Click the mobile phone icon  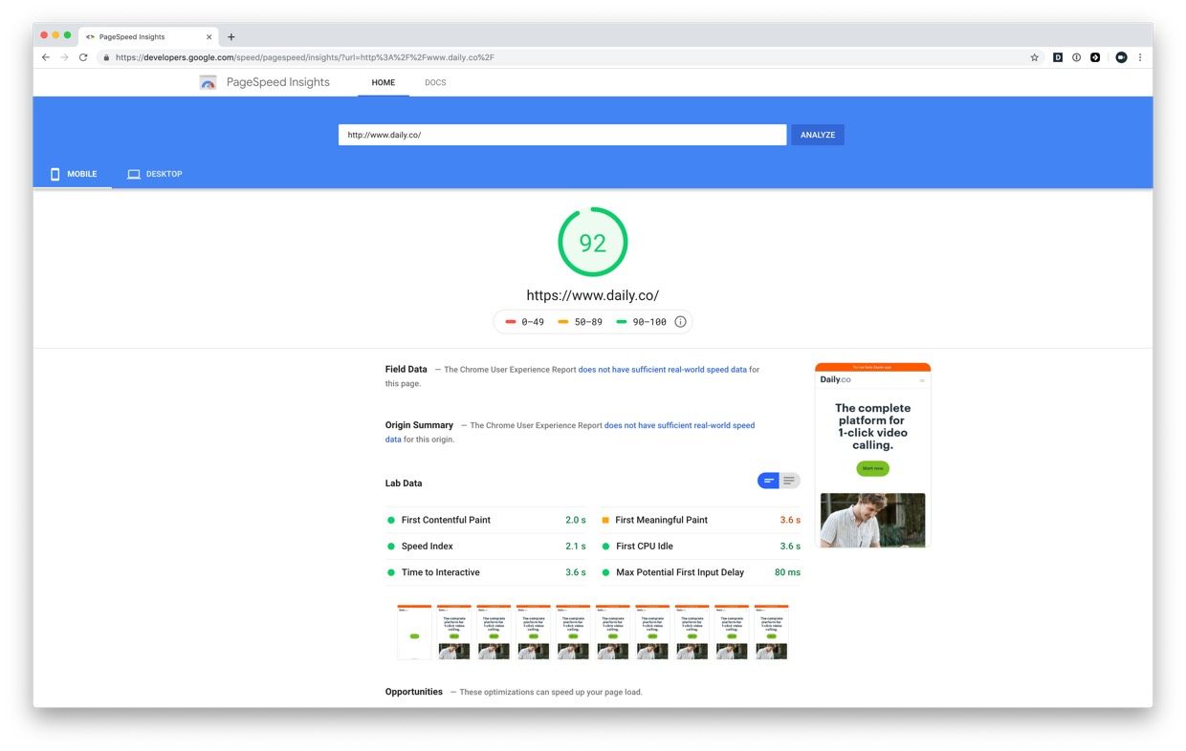pyautogui.click(x=55, y=174)
